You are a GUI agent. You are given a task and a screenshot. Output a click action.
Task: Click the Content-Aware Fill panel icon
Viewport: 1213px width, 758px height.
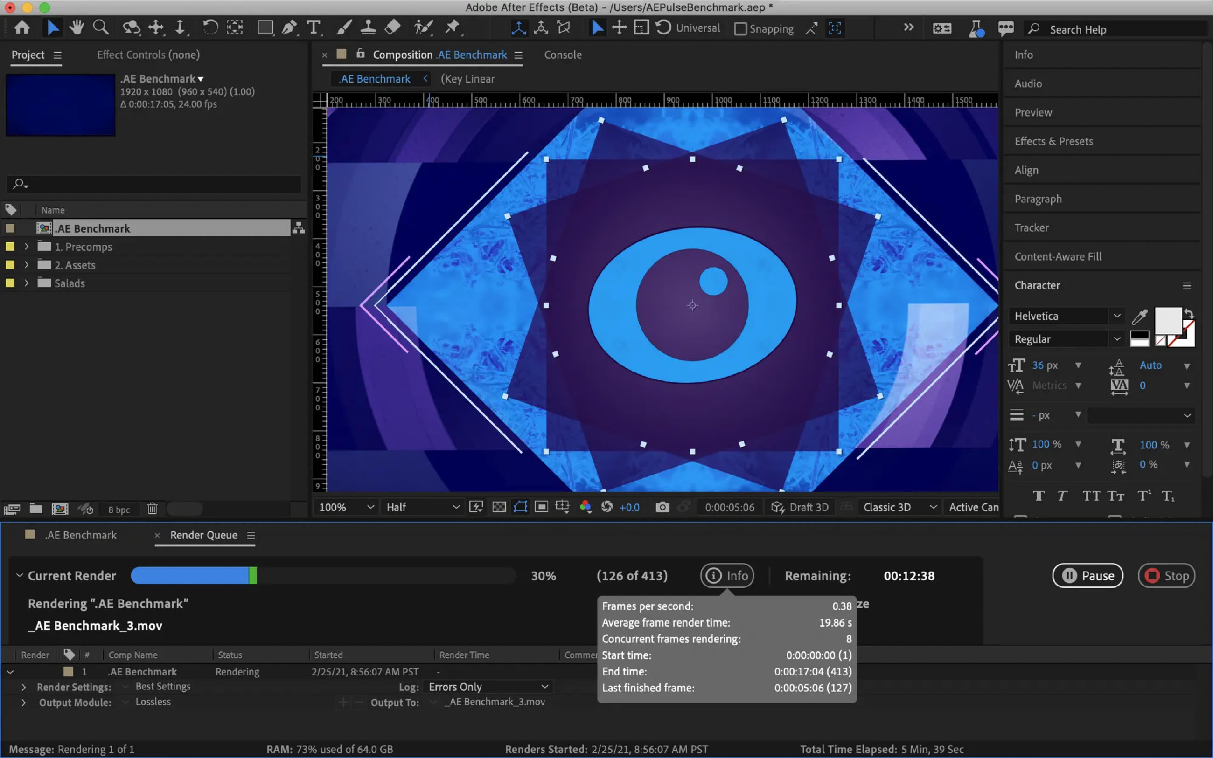tap(1058, 256)
